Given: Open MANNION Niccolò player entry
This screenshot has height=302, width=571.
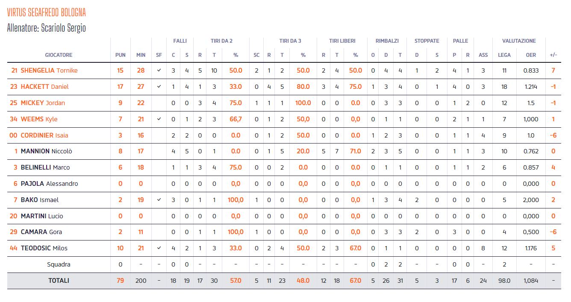Looking at the screenshot, I should (47, 151).
